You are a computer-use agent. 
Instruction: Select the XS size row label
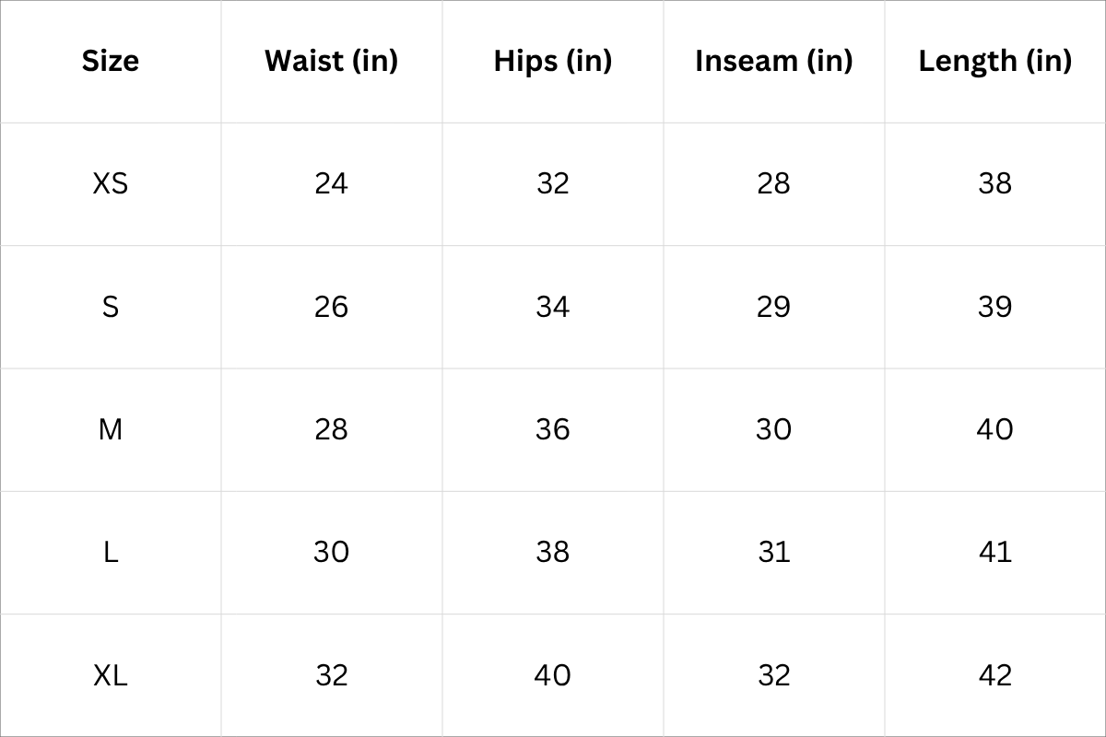(111, 183)
